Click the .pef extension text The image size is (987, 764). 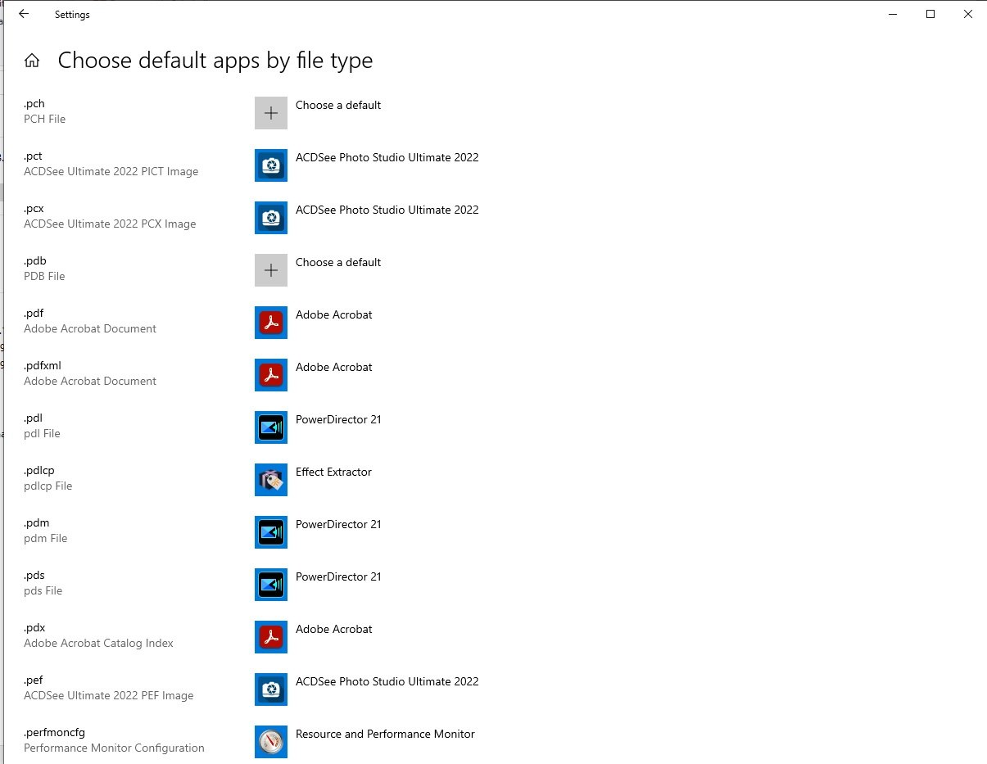(34, 680)
